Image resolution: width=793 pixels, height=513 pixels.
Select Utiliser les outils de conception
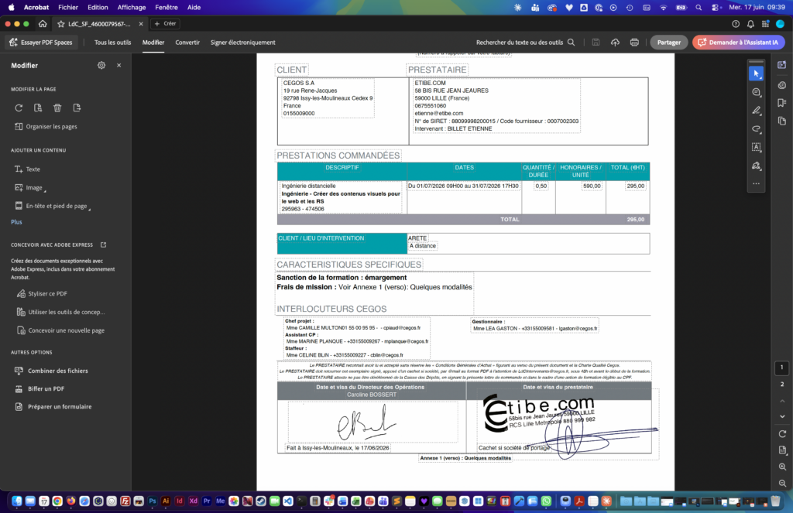(60, 312)
